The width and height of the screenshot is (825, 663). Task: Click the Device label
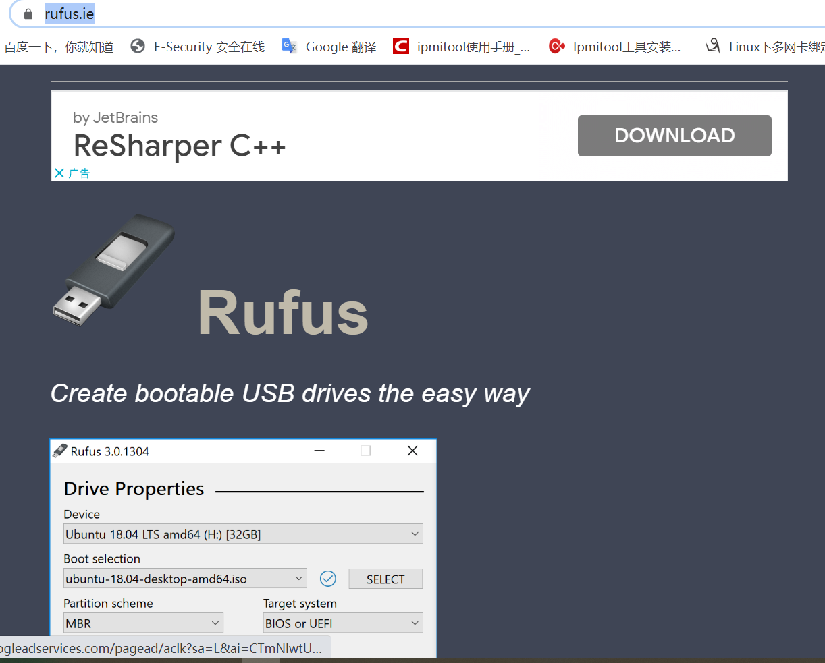coord(82,514)
